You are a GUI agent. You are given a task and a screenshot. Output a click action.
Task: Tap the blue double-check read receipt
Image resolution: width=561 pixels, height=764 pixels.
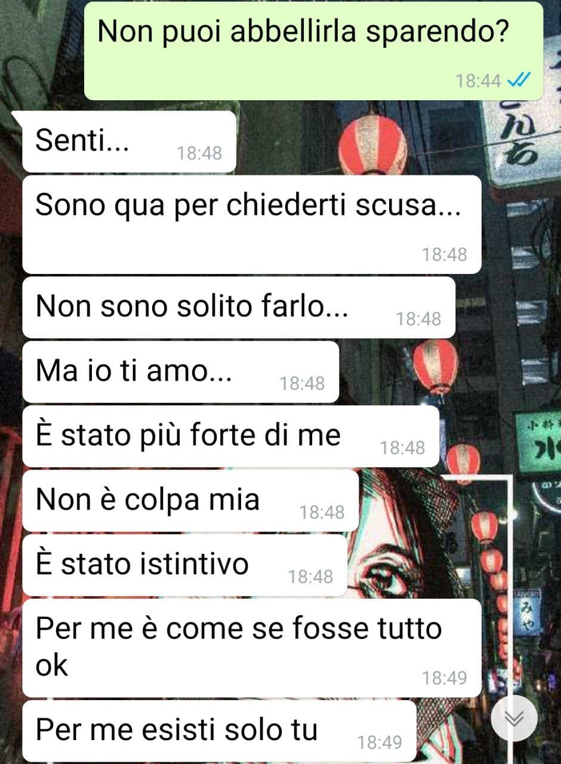[x=519, y=81]
